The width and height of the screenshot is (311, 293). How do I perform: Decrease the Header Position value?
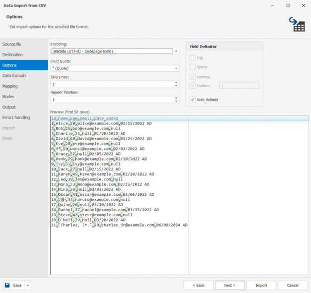coord(176,102)
